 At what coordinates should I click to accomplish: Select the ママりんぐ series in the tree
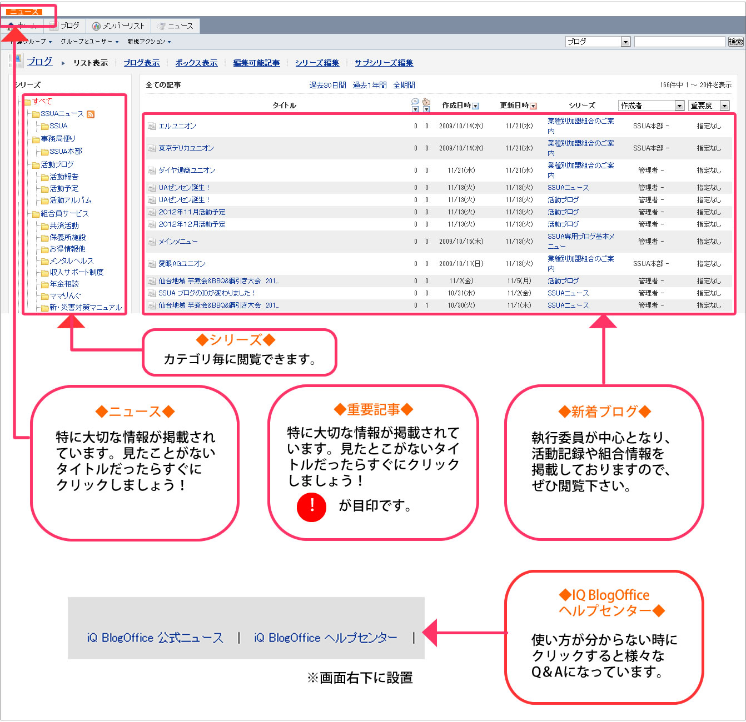(x=65, y=296)
